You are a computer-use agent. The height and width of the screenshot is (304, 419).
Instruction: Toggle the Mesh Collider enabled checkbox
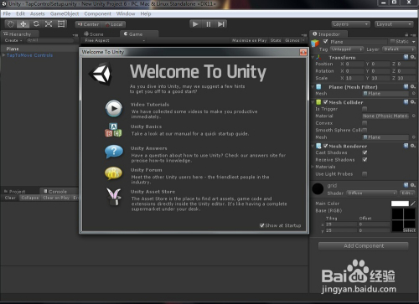coord(326,102)
